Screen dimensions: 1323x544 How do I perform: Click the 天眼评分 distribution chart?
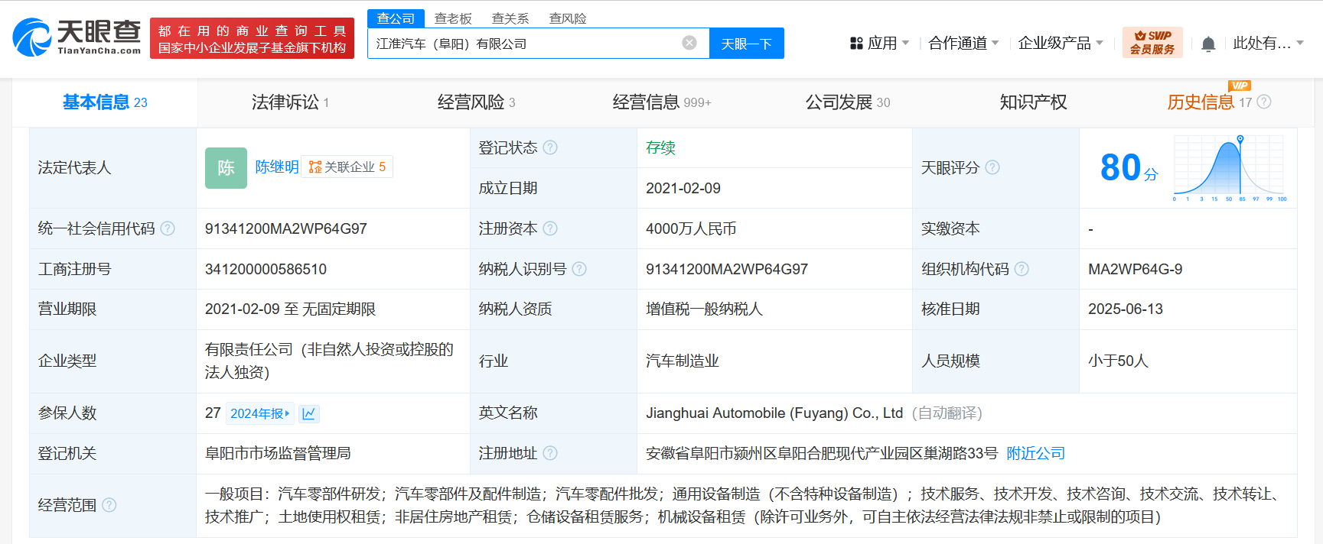pos(1230,167)
